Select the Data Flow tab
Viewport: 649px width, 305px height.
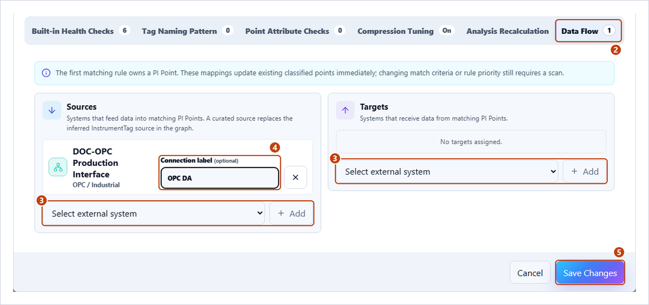point(588,31)
